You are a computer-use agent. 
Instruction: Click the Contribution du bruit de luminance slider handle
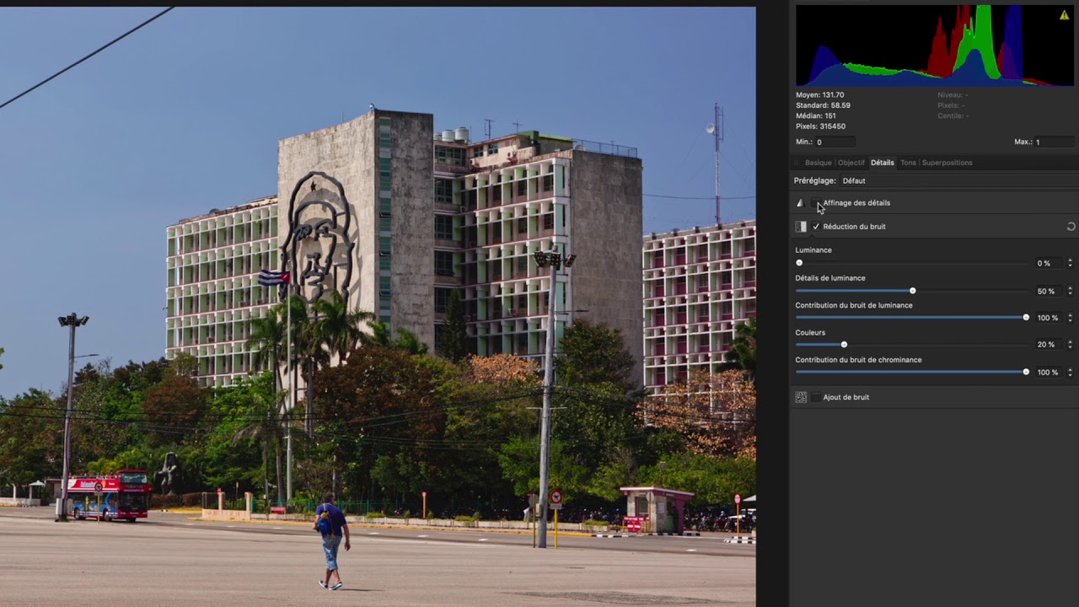(x=1026, y=318)
